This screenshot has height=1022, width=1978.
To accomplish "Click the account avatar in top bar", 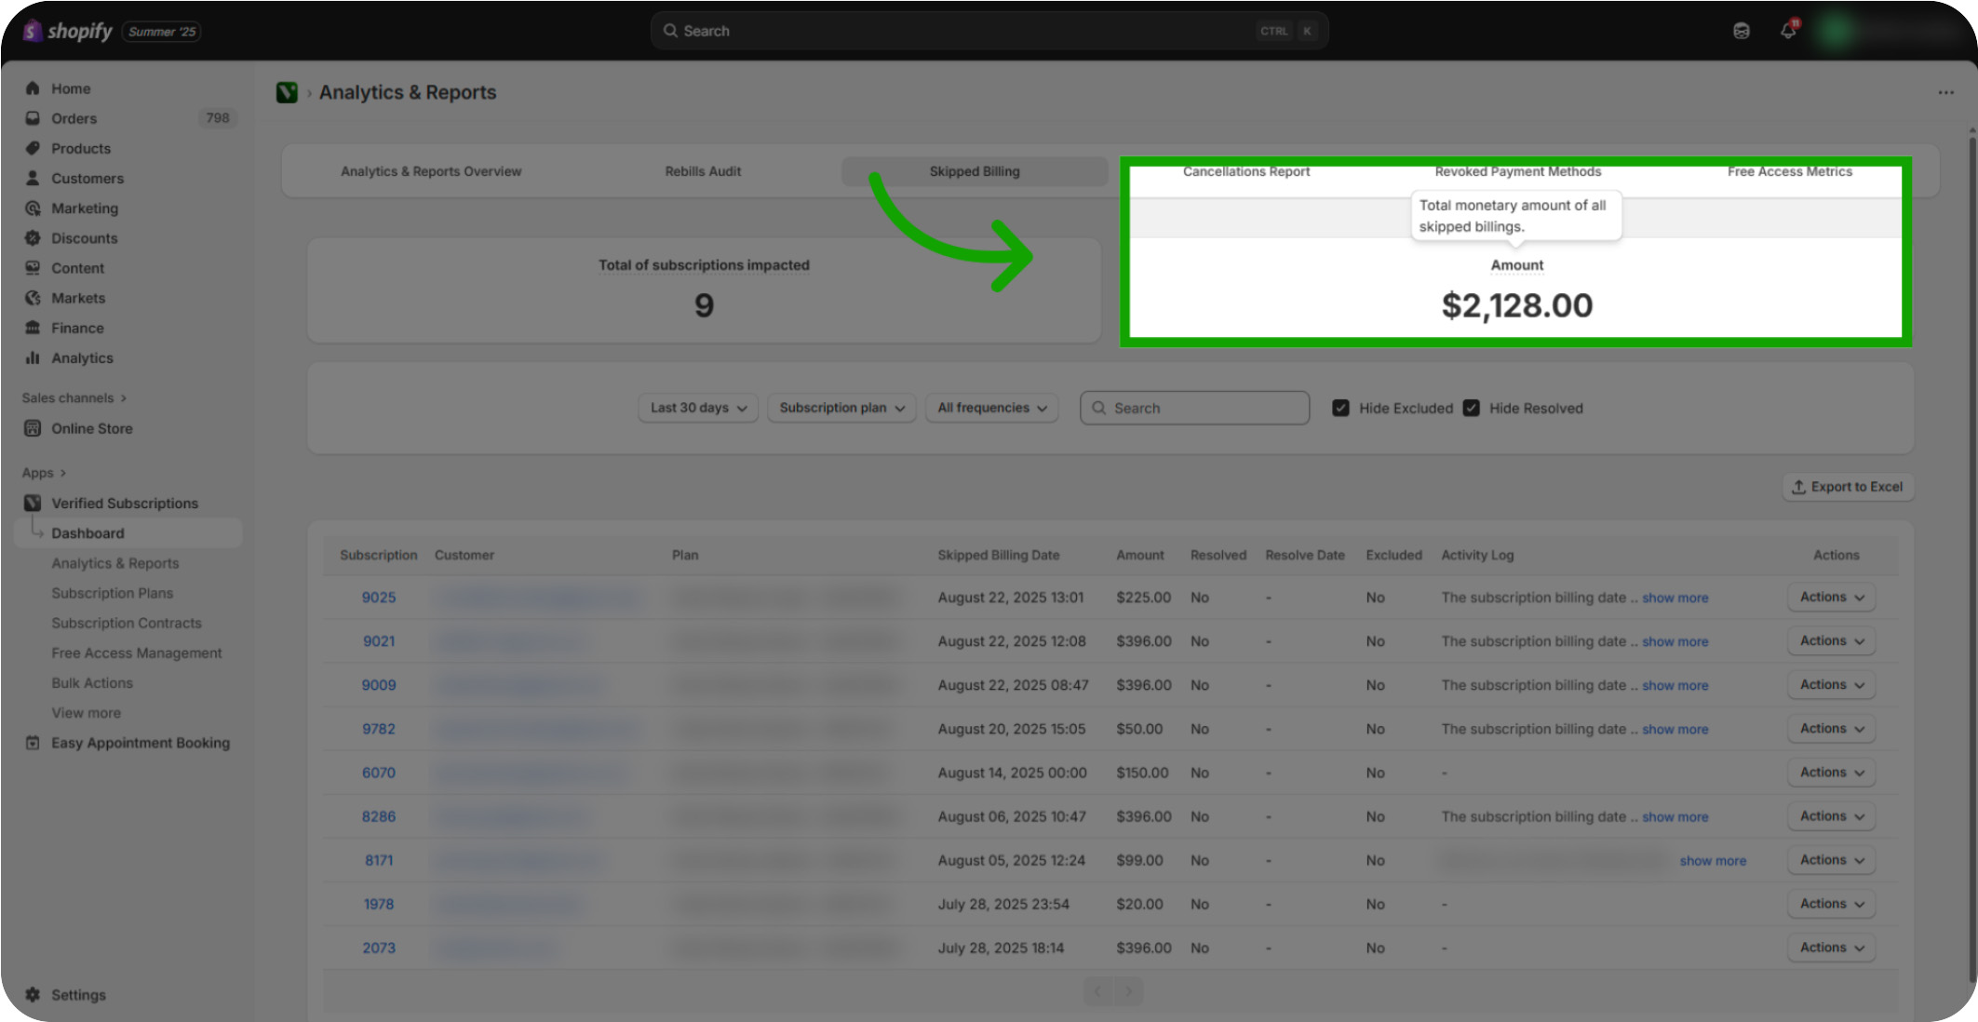I will point(1835,31).
